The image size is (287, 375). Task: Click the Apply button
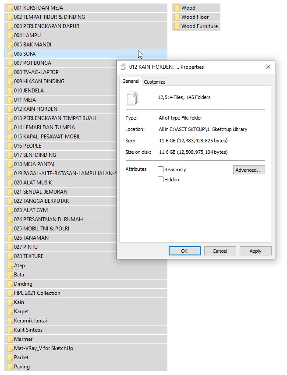[x=255, y=251]
